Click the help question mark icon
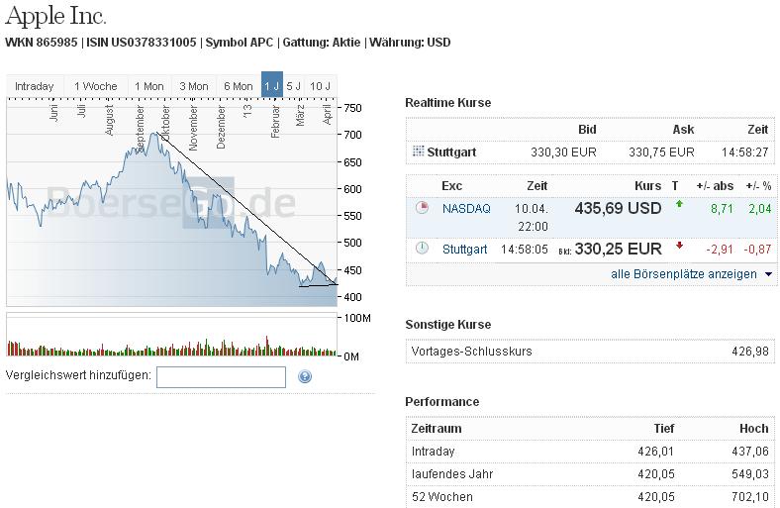The height and width of the screenshot is (508, 780). (305, 376)
